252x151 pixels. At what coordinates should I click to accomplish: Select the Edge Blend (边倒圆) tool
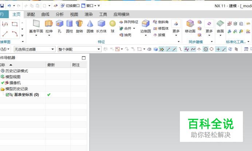point(146,26)
